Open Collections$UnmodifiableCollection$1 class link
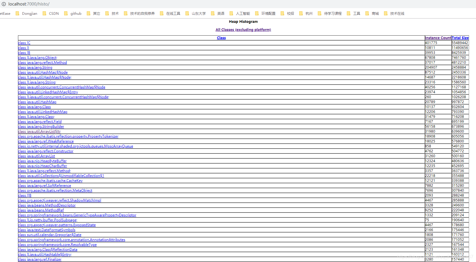Screen dimensions: 476x262 click(x=61, y=176)
